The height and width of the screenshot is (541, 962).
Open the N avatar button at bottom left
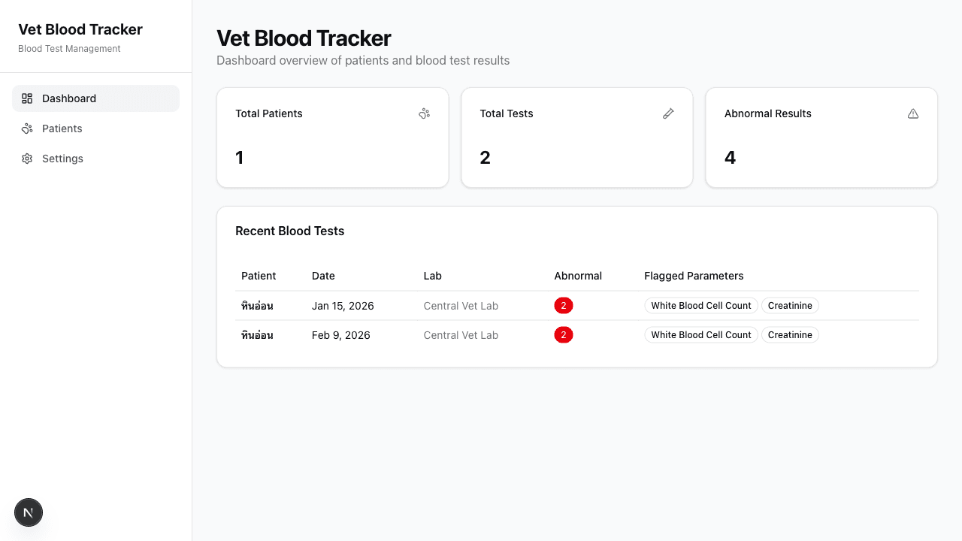pos(28,512)
